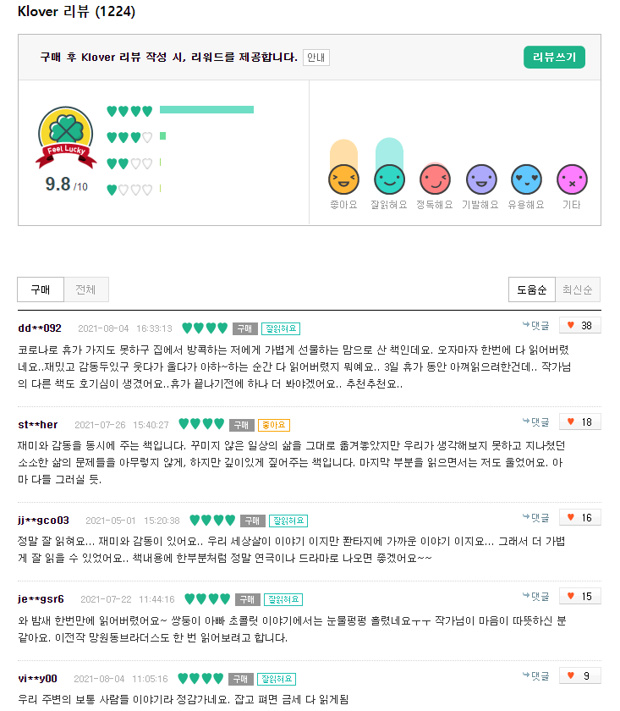620x711 pixels.
Task: Click the four-heart rating bar
Action: click(x=206, y=110)
